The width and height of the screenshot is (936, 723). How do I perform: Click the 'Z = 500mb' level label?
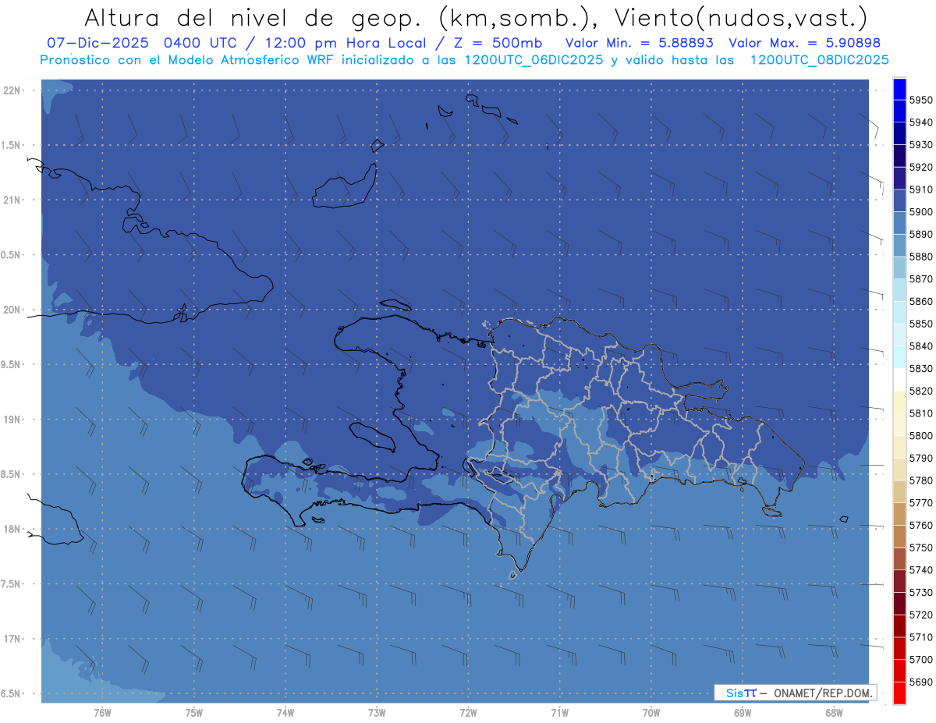[x=499, y=43]
